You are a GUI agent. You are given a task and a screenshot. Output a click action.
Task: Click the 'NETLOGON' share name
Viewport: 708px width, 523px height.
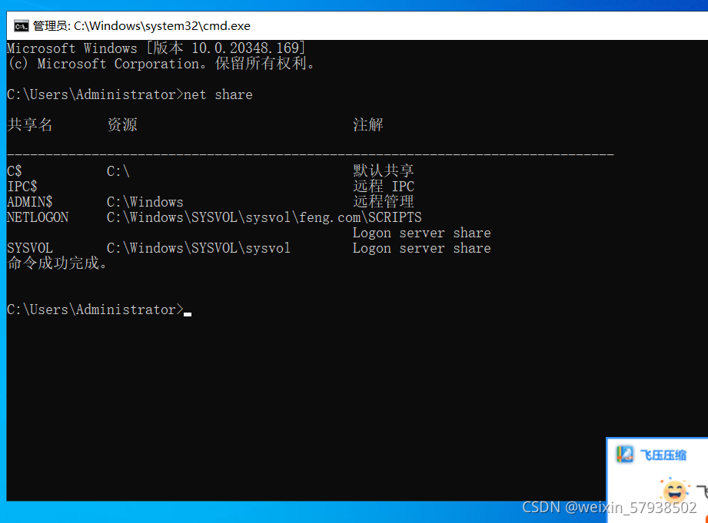[38, 217]
